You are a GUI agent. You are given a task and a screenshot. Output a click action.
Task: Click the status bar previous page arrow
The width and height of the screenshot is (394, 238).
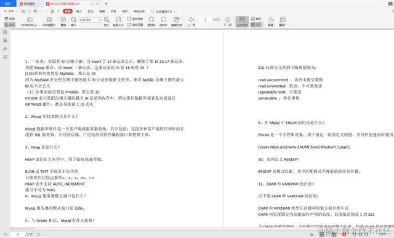[x=5, y=234]
